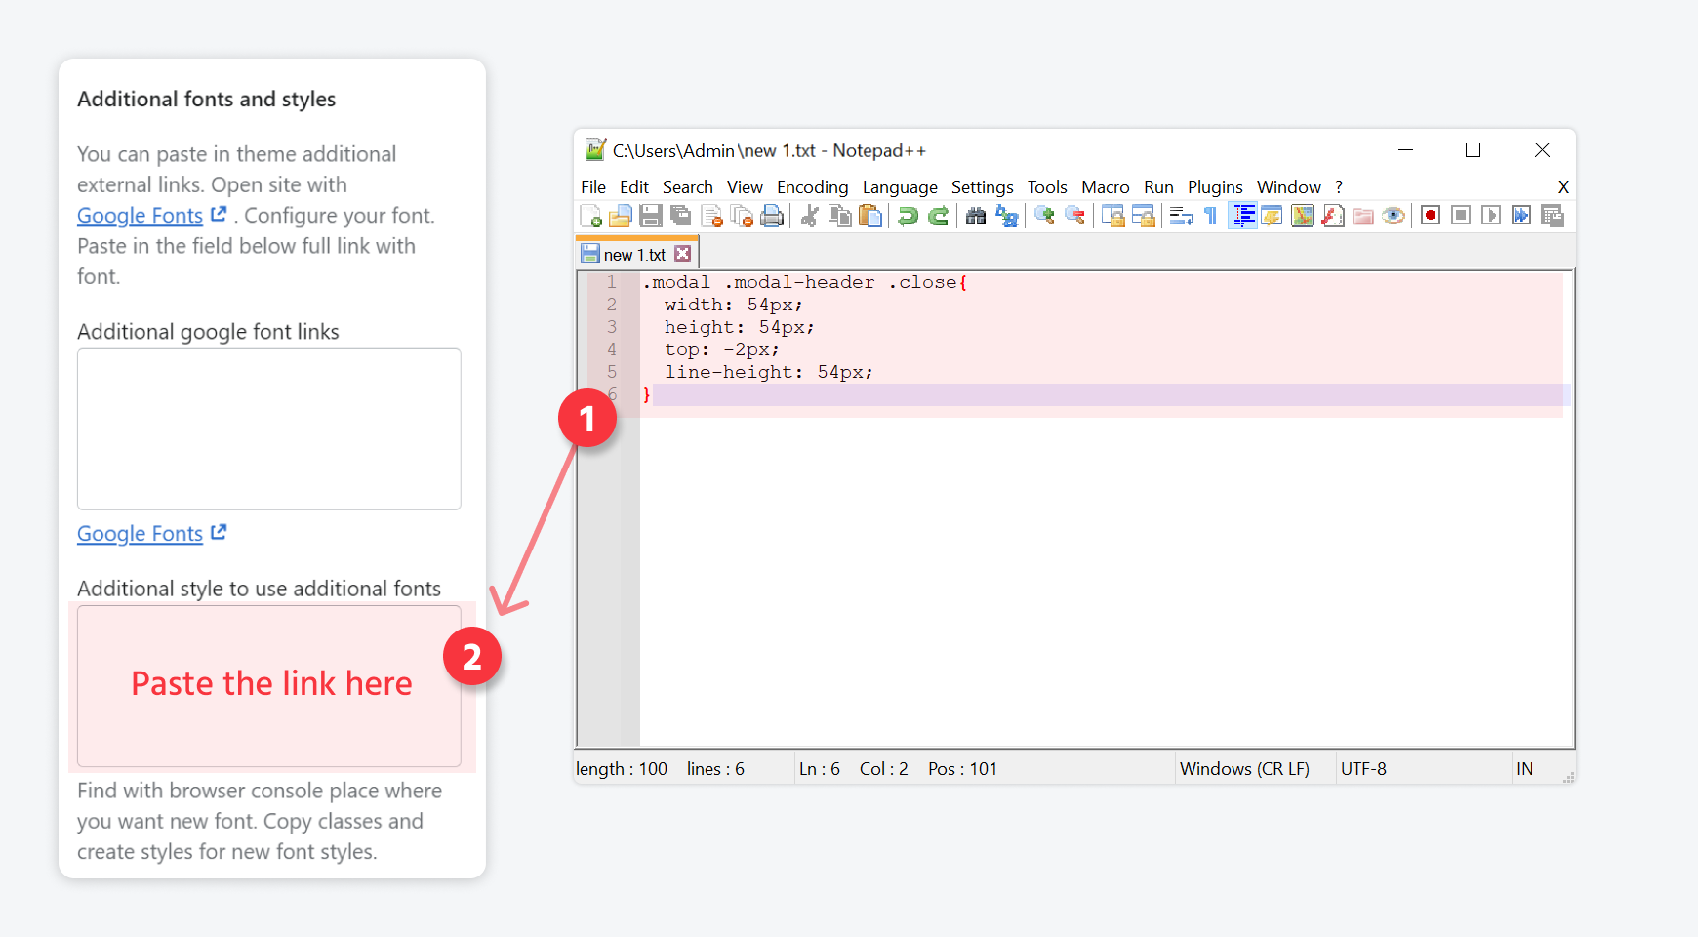Image resolution: width=1698 pixels, height=937 pixels.
Task: Undo the last edit with the green arrow
Action: (908, 216)
